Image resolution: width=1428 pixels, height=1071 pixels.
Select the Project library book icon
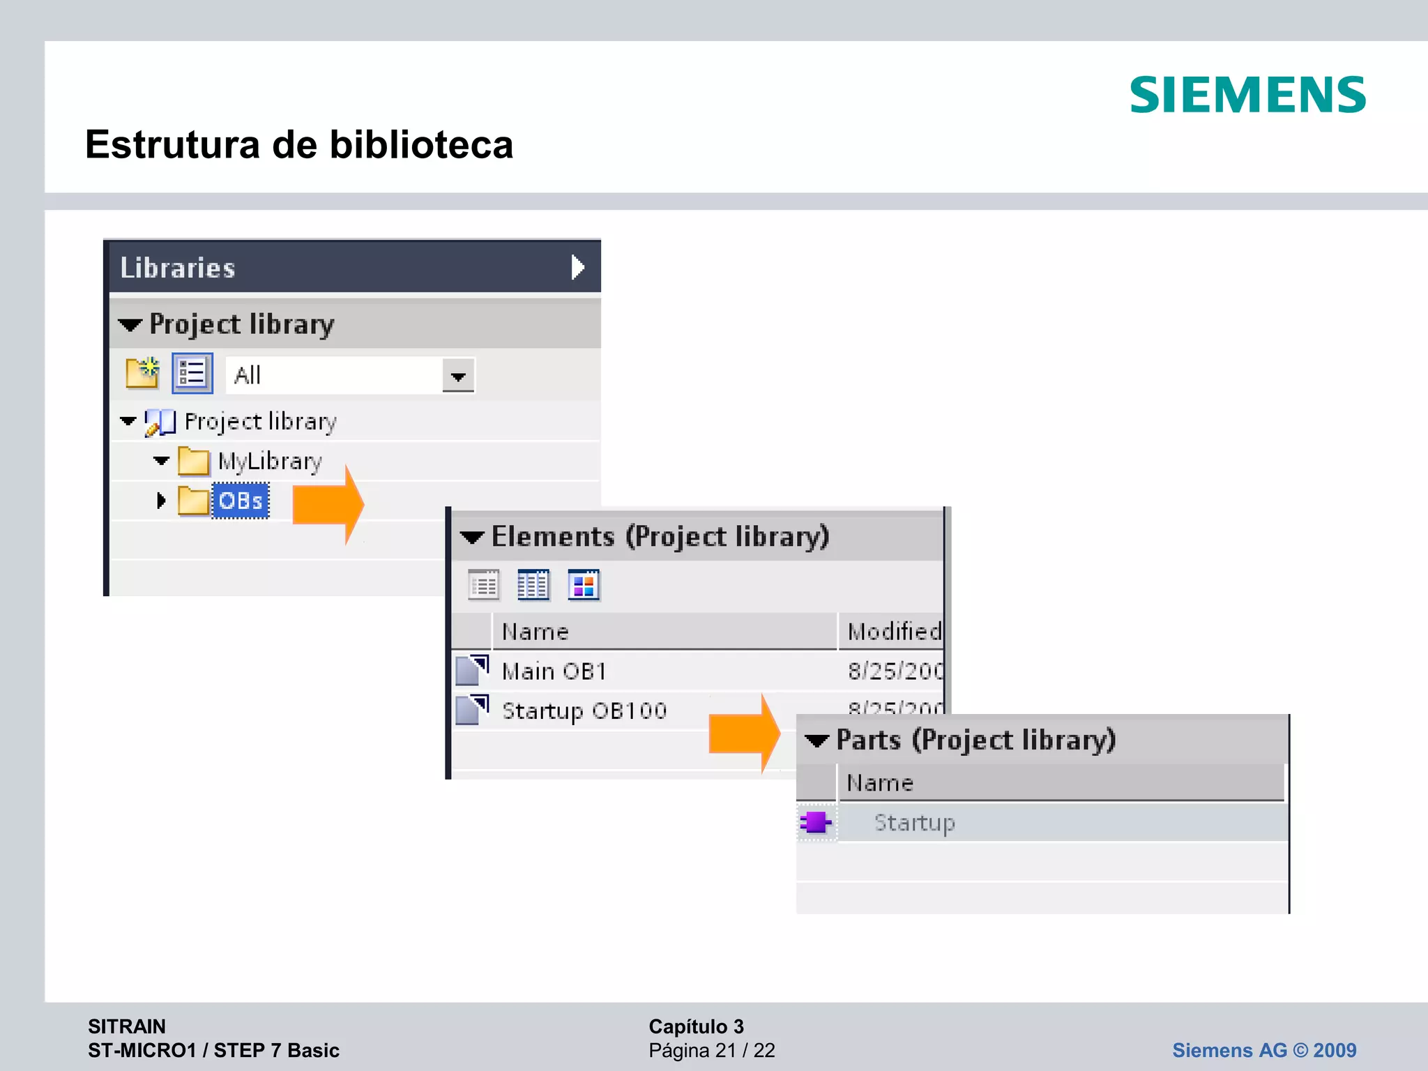click(160, 423)
